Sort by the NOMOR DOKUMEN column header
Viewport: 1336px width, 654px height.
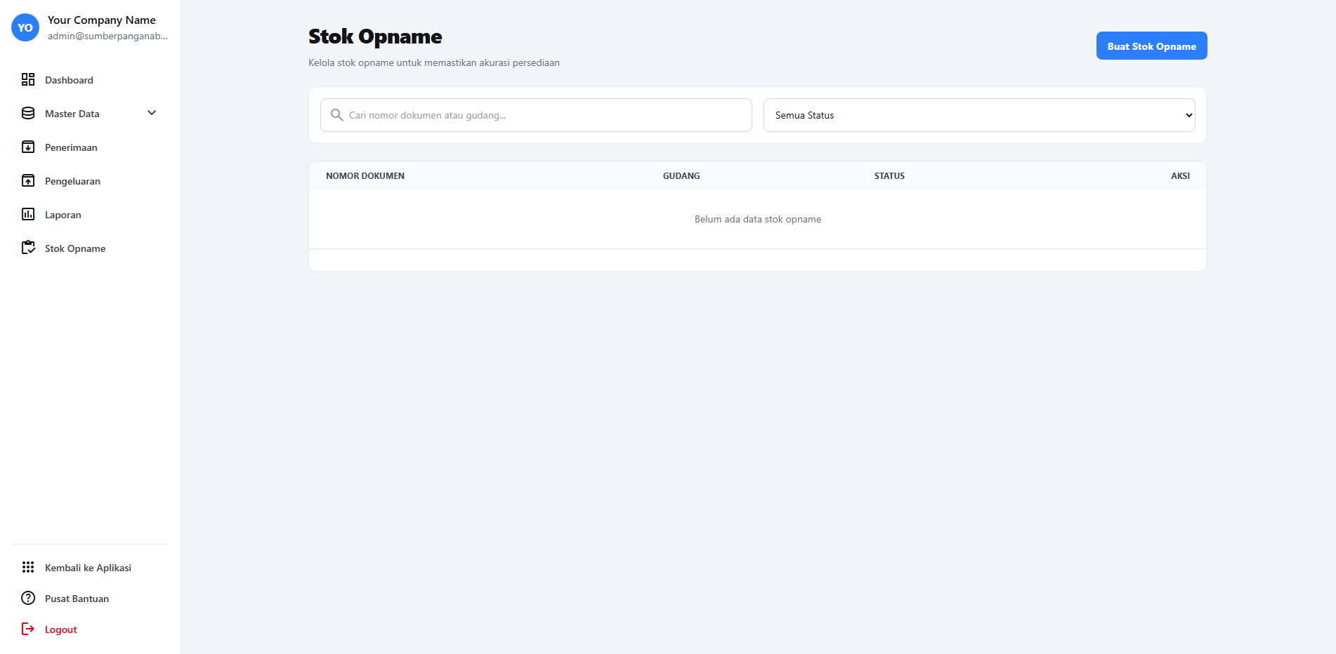coord(365,175)
